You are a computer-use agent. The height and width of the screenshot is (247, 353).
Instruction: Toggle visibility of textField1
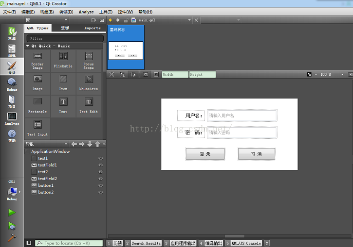101,165
